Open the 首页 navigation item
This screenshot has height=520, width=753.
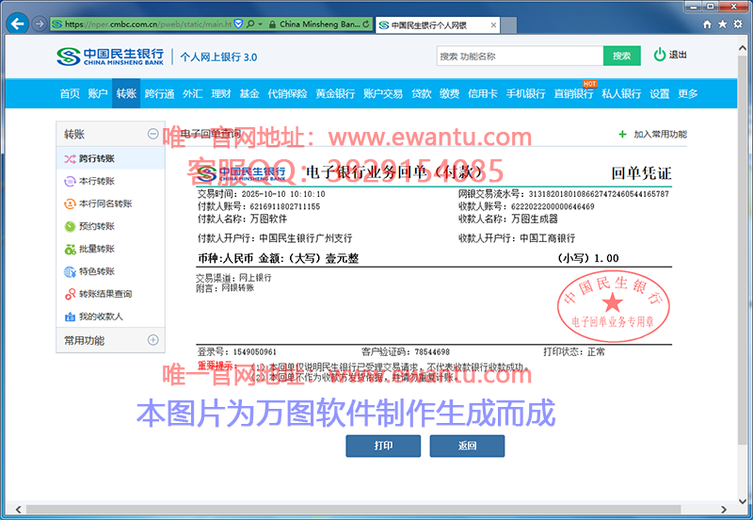click(x=70, y=93)
